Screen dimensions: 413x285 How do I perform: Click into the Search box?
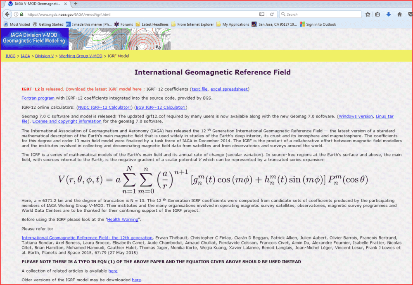click(x=320, y=14)
